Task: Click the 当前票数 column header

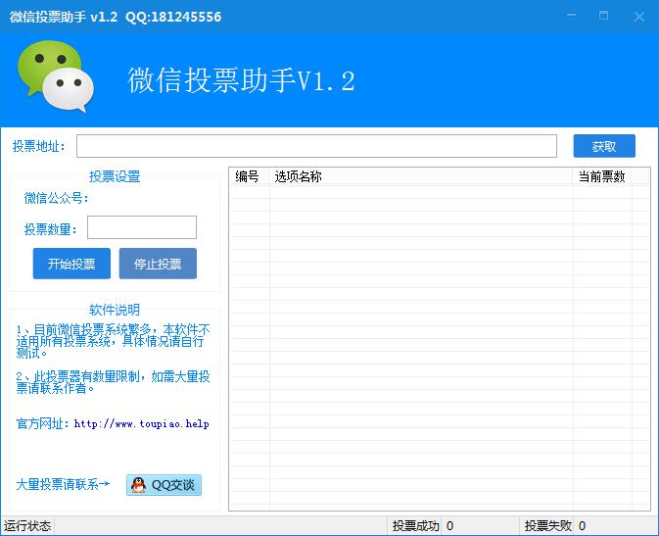Action: (601, 176)
